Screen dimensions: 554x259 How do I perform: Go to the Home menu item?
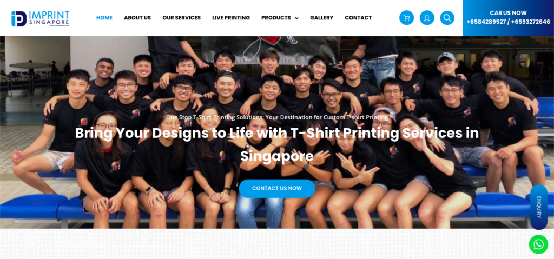pyautogui.click(x=104, y=18)
